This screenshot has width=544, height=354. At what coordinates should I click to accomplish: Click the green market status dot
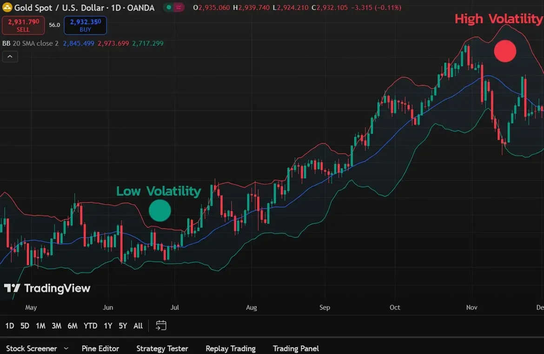(x=169, y=7)
